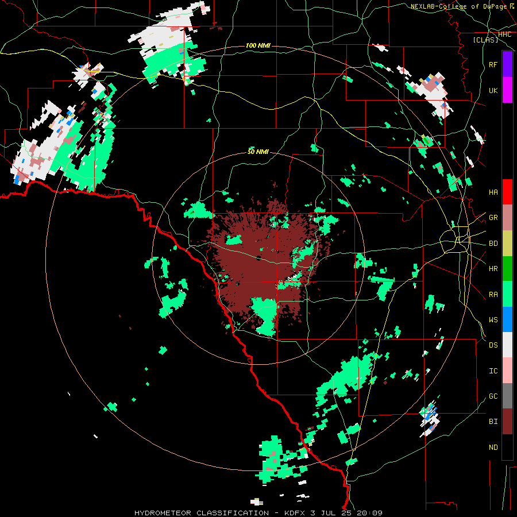The image size is (517, 517).
Task: Click the WS legend label
Action: tap(493, 319)
